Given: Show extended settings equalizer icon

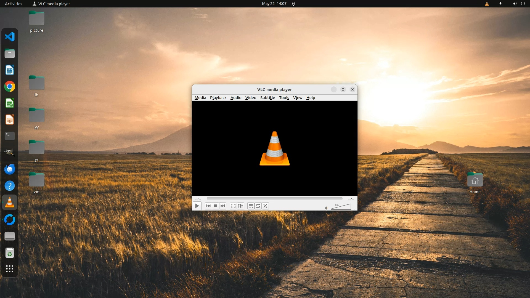Looking at the screenshot, I should 240,206.
